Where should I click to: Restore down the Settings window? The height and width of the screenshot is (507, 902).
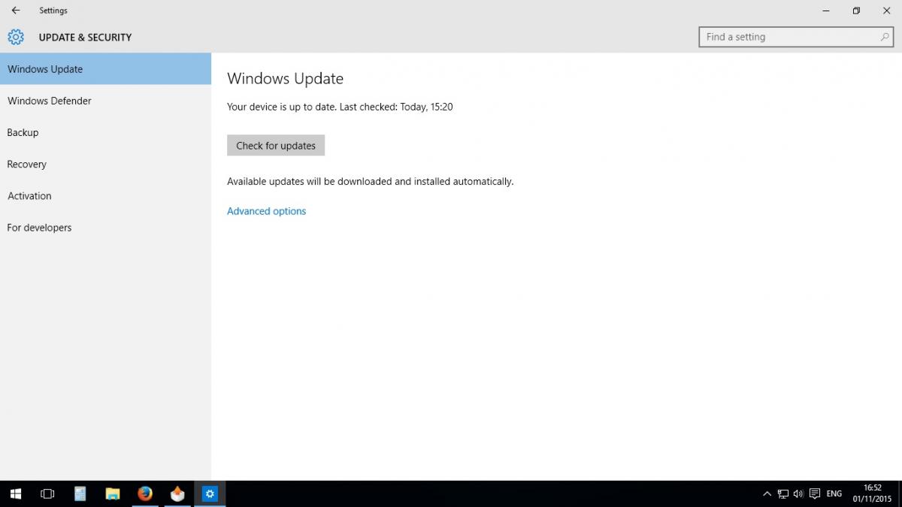click(x=856, y=11)
